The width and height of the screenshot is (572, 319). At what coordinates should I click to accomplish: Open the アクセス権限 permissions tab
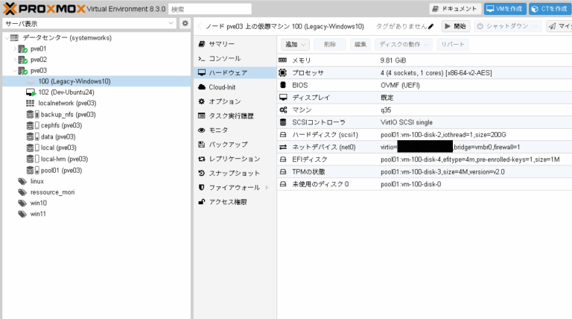[235, 202]
